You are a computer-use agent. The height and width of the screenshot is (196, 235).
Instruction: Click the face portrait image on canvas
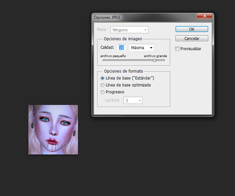pyautogui.click(x=53, y=130)
